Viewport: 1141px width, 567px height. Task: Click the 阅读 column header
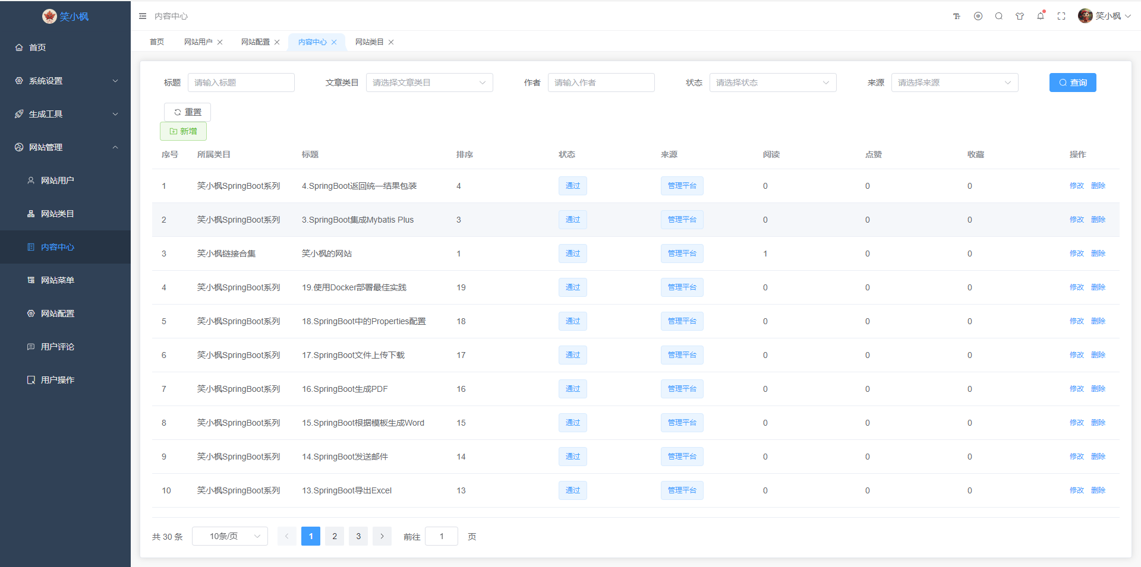tap(771, 154)
